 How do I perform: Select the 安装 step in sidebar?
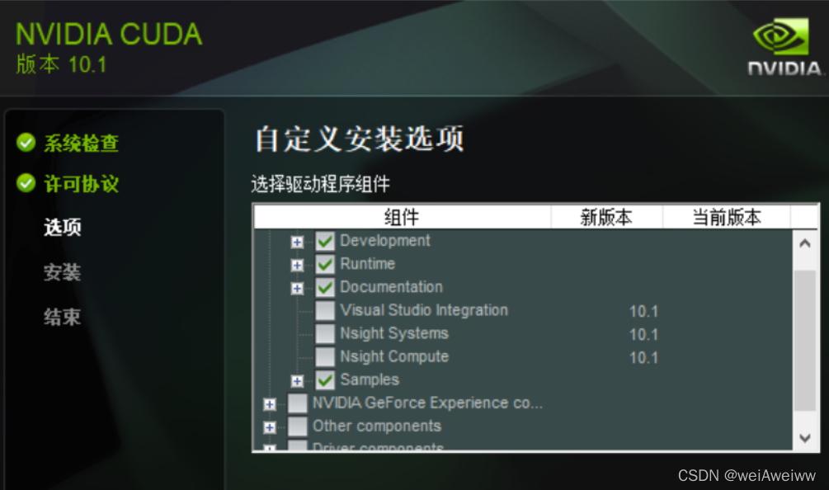point(63,272)
